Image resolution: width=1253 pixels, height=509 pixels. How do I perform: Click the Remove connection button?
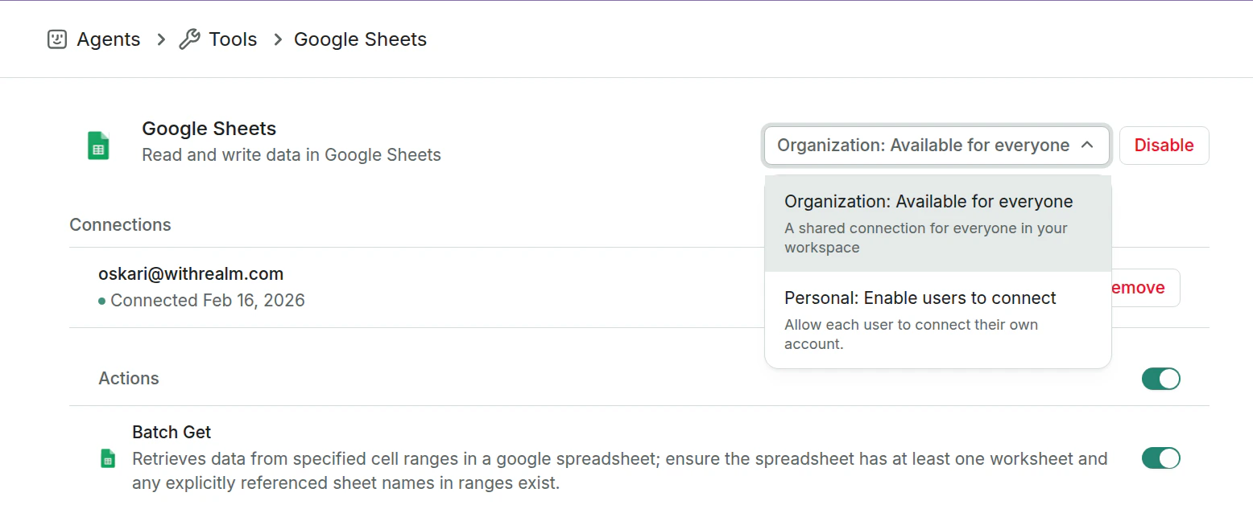1143,288
